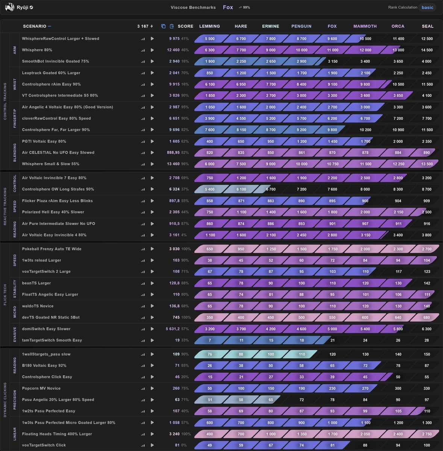Image resolution: width=443 pixels, height=451 pixels.
Task: Play the Whisphere 80% scenario
Action: point(152,50)
